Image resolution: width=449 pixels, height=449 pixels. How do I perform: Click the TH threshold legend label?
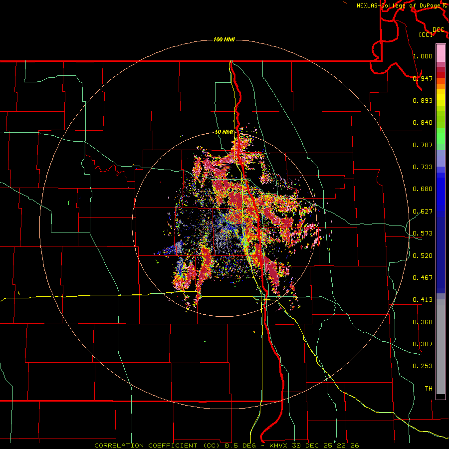click(429, 389)
